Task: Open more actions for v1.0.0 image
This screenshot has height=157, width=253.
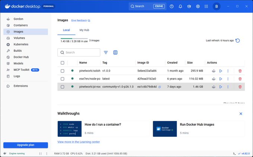Action: pyautogui.click(x=228, y=71)
